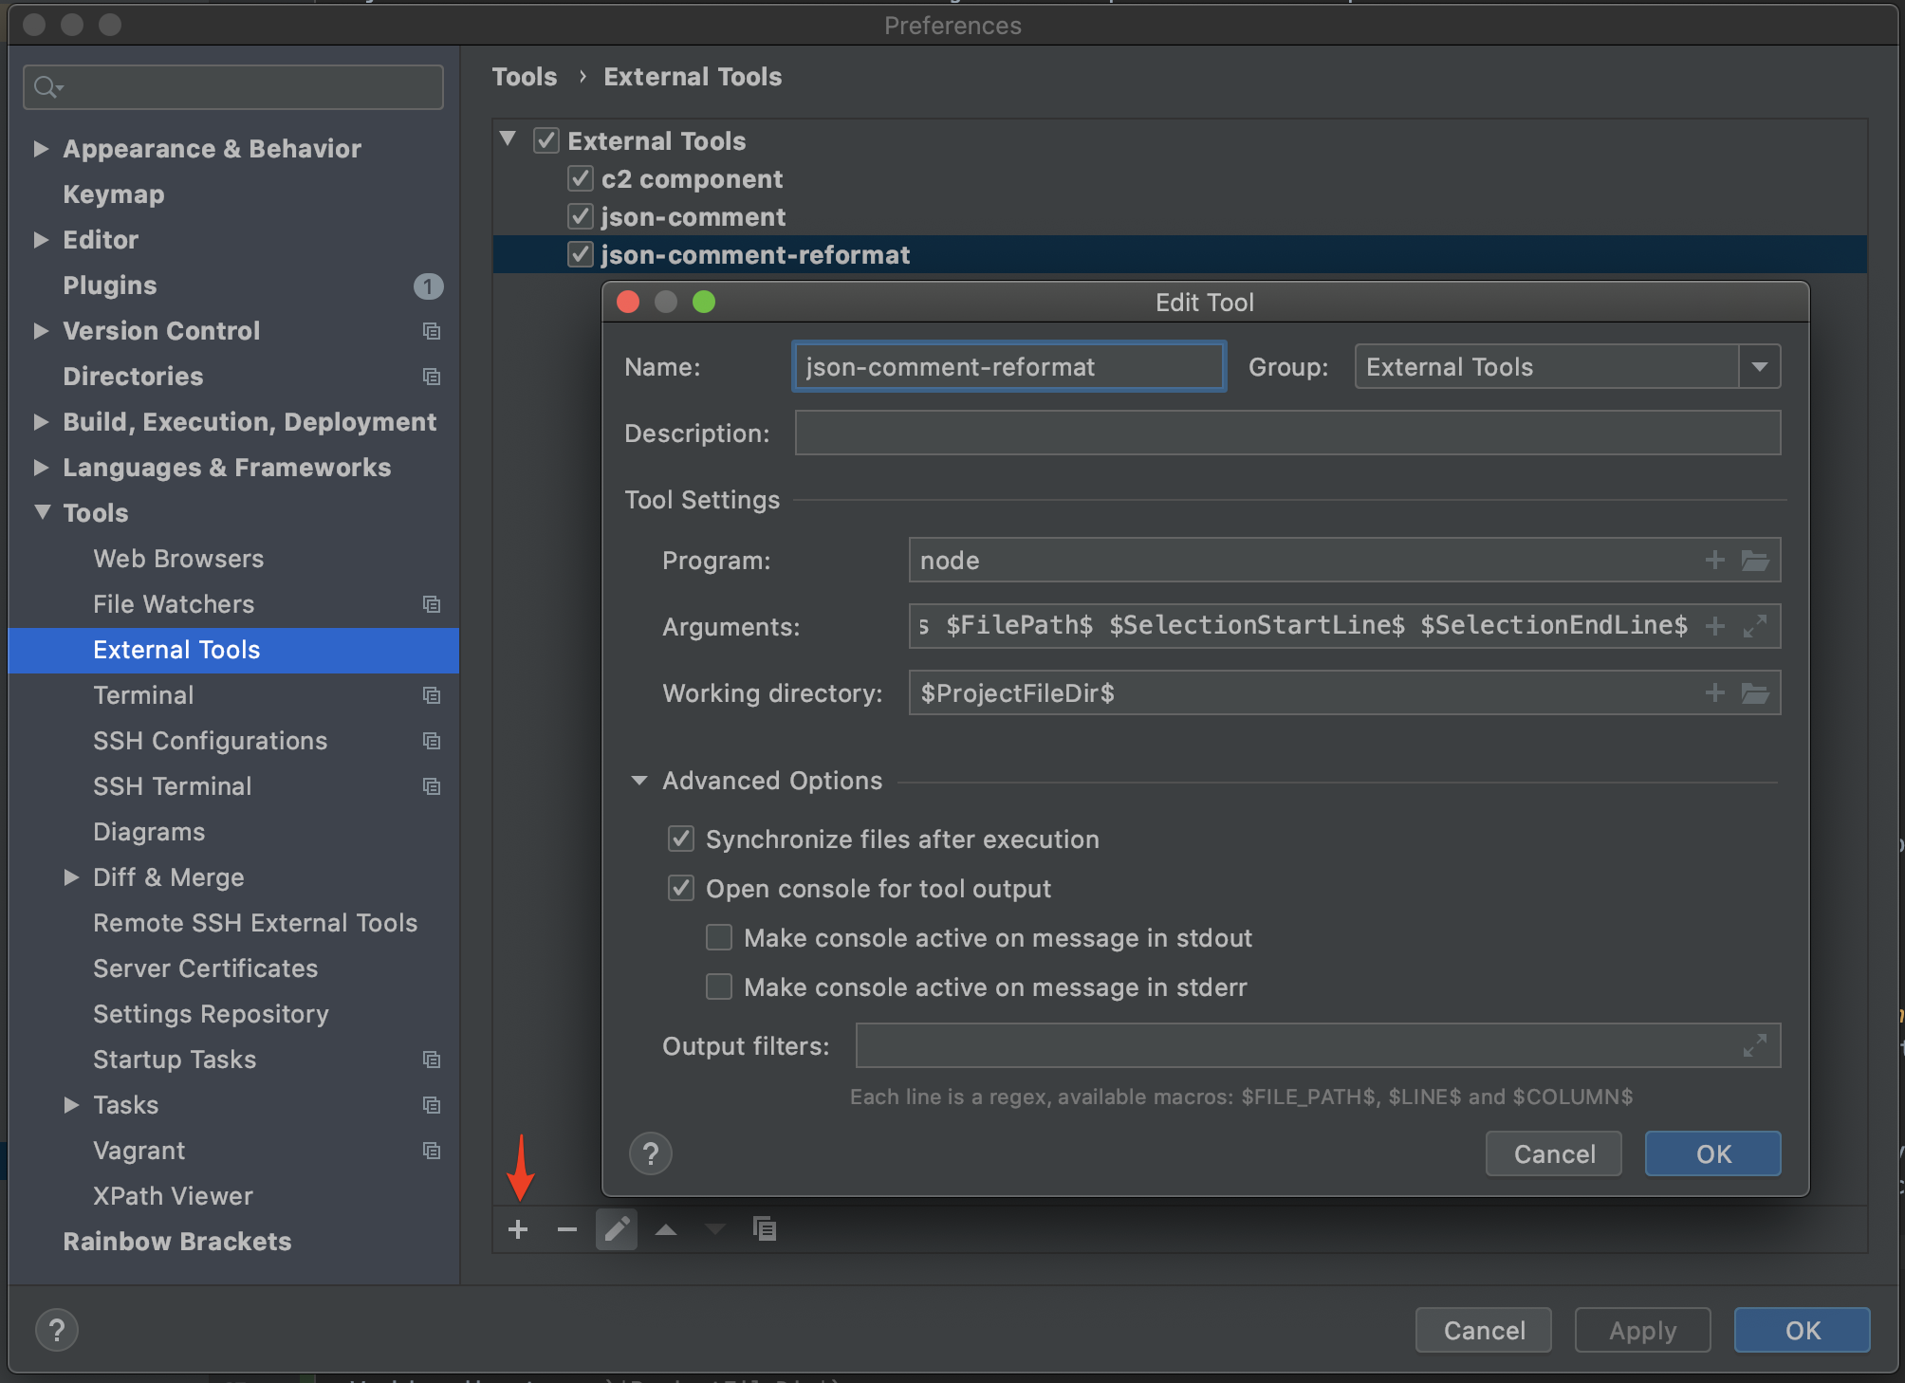Toggle Open console for tool output
The height and width of the screenshot is (1383, 1905).
681,888
